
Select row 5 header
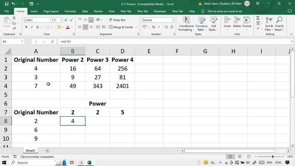coord(6,95)
